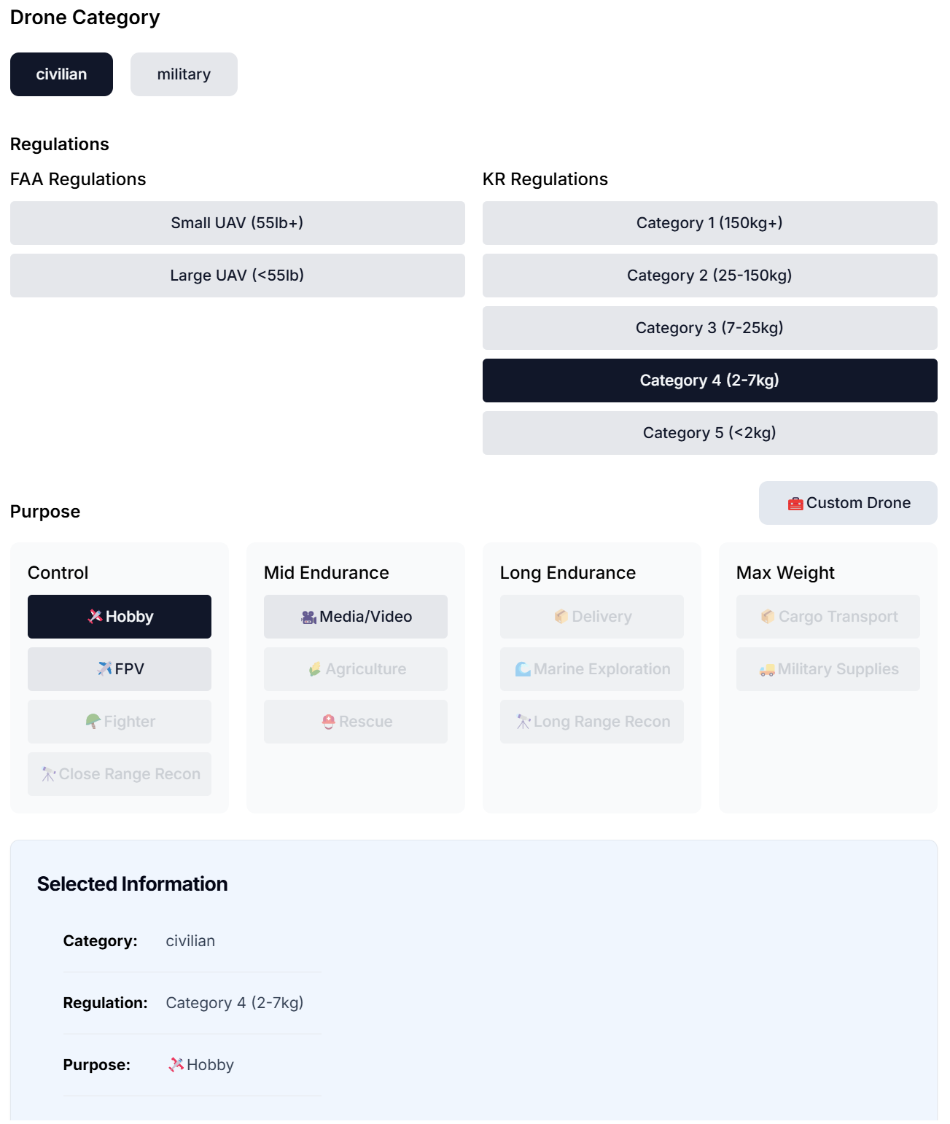
Task: Select the Cargo Transport purpose
Action: pos(828,617)
